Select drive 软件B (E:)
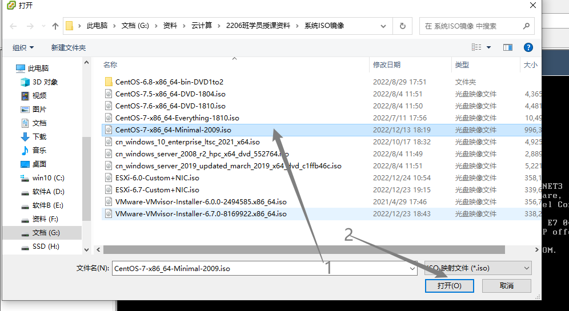 pos(47,205)
